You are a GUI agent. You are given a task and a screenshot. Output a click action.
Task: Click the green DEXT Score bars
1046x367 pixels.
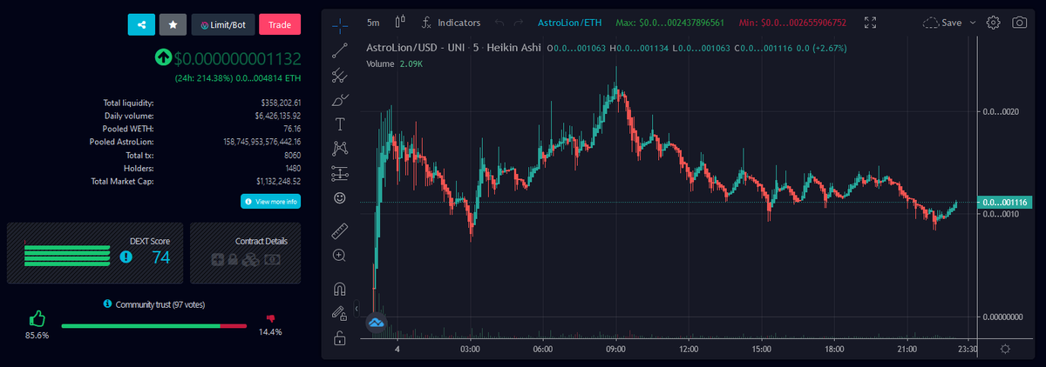click(x=67, y=257)
